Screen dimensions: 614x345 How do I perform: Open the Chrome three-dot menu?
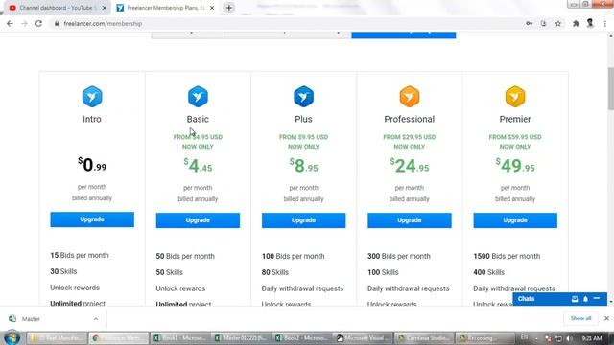pyautogui.click(x=605, y=23)
